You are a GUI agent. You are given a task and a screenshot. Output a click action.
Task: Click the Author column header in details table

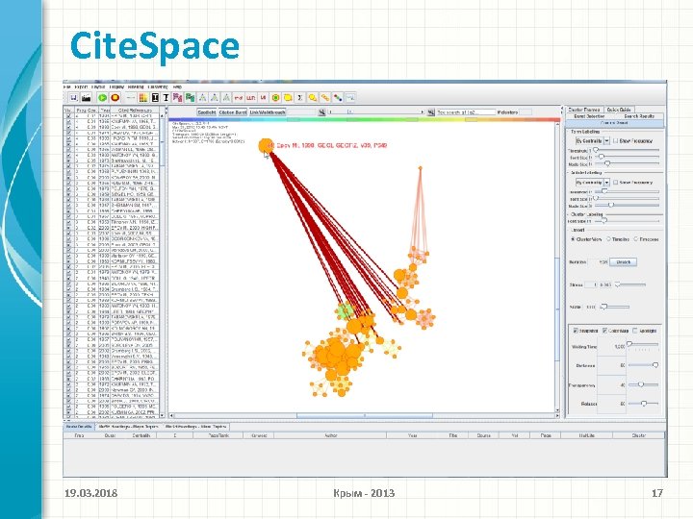click(x=330, y=435)
